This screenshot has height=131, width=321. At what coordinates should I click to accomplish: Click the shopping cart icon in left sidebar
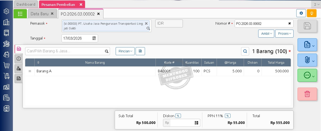click(6, 65)
